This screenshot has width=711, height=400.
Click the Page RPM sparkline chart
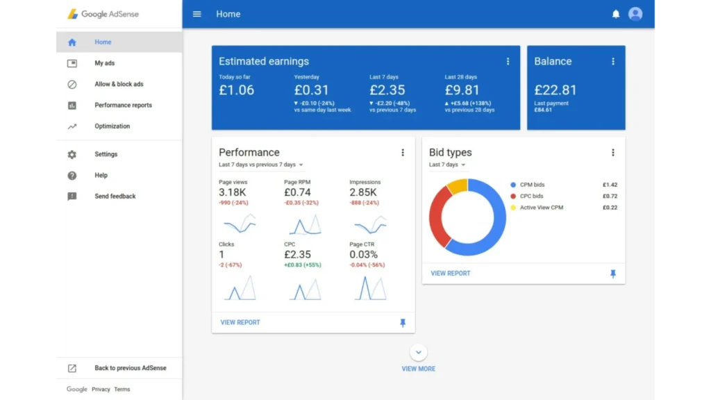click(306, 224)
